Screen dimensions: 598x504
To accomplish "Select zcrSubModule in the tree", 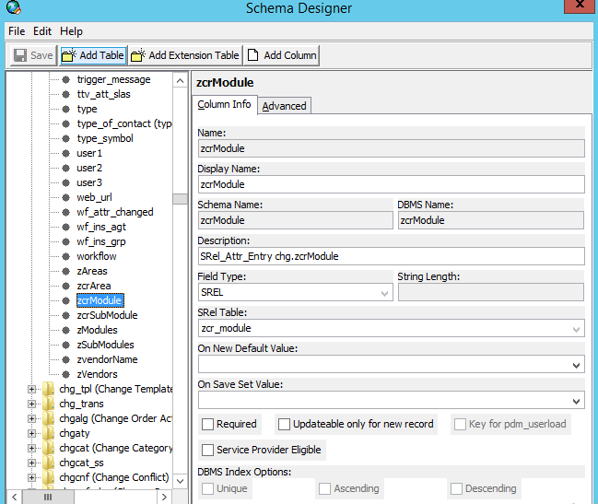I will (107, 315).
